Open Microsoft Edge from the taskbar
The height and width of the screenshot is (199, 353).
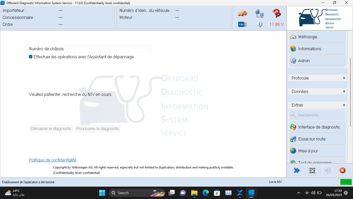point(205,193)
